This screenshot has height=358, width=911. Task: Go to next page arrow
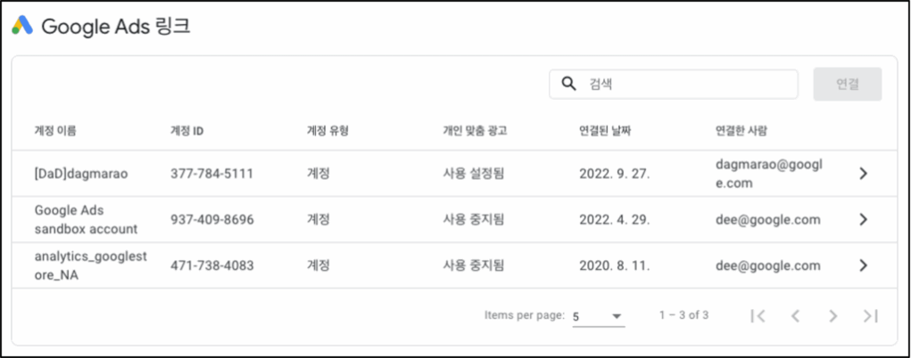tap(833, 315)
